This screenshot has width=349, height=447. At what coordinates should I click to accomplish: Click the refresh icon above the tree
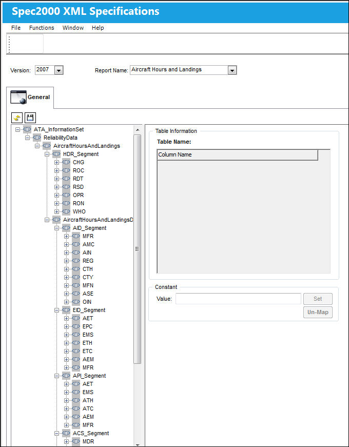point(16,118)
